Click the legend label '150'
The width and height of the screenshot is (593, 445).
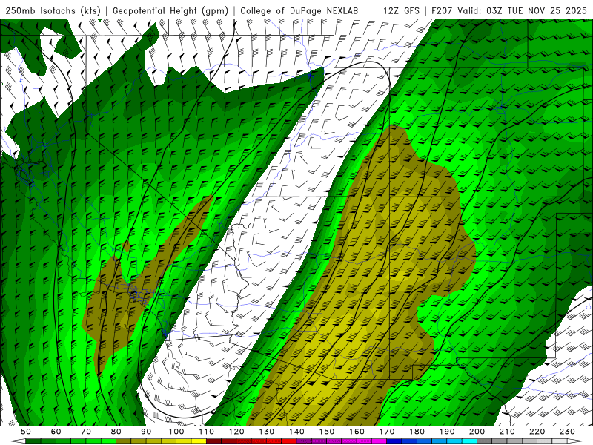(327, 432)
